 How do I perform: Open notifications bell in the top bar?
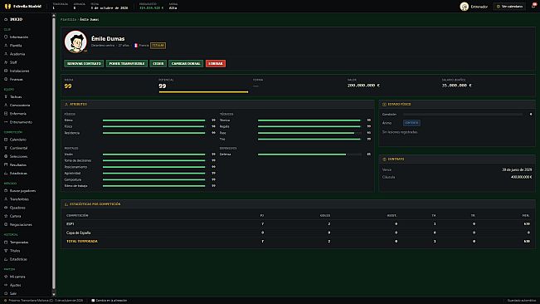(533, 6)
